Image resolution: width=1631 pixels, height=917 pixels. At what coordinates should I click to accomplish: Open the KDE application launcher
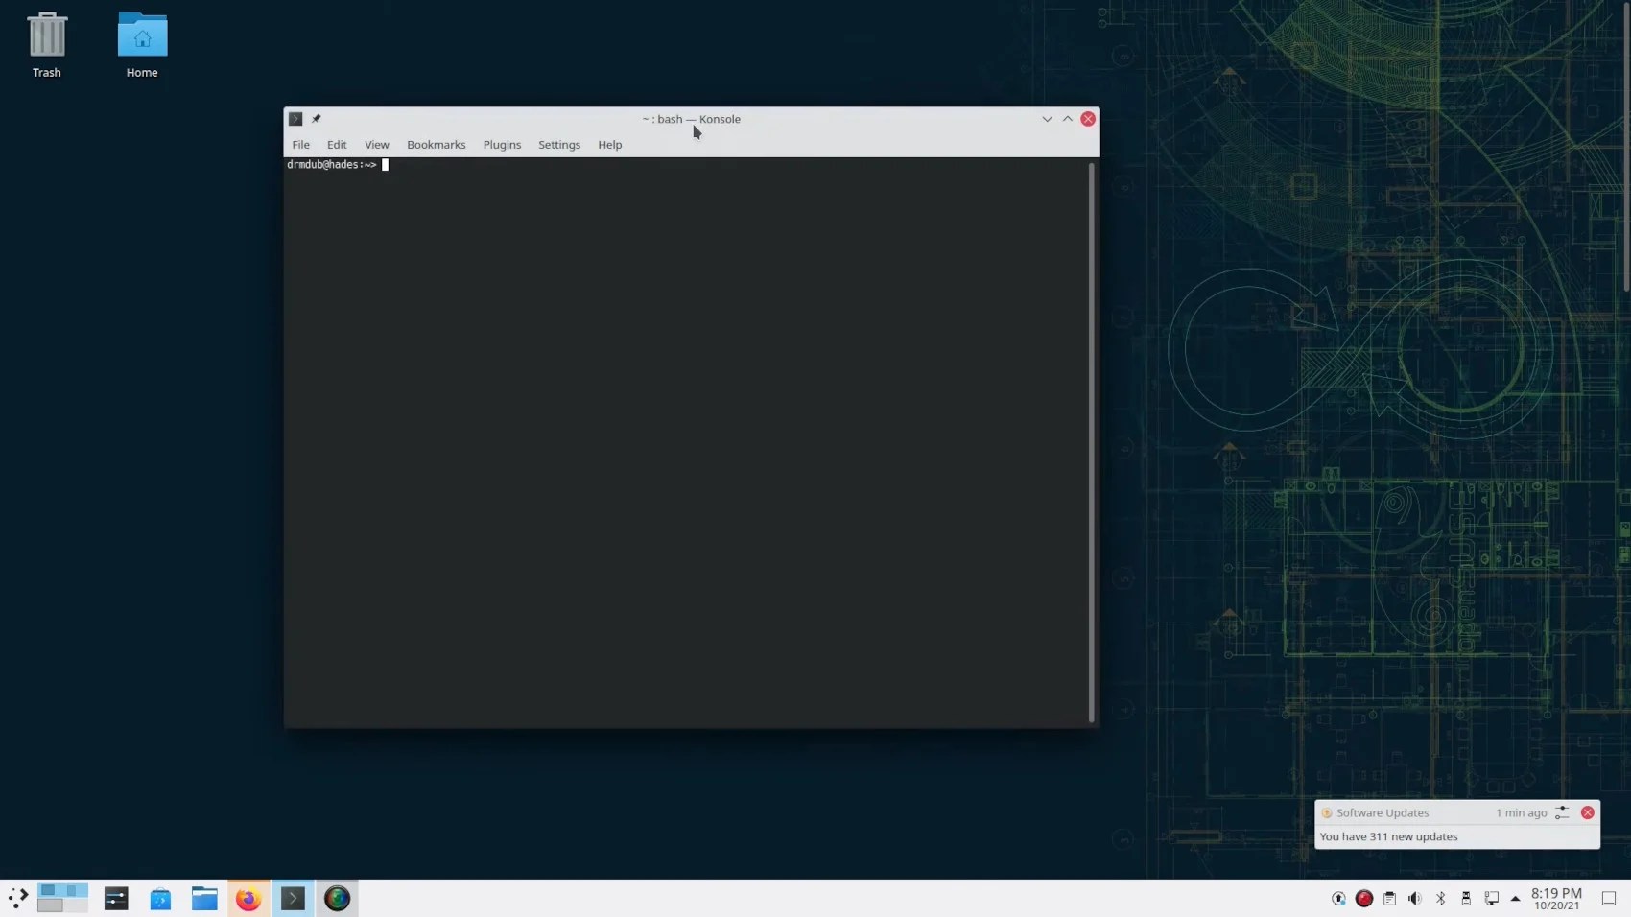point(17,899)
